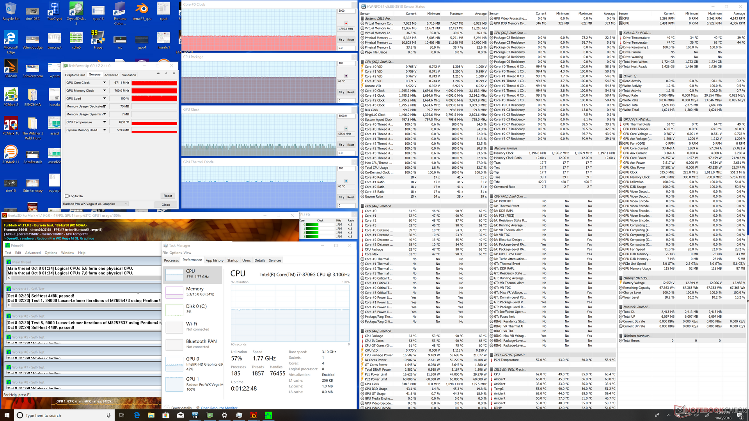Click the Prime95 taskbar icon
Image resolution: width=749 pixels, height=421 pixels.
pyautogui.click(x=268, y=415)
